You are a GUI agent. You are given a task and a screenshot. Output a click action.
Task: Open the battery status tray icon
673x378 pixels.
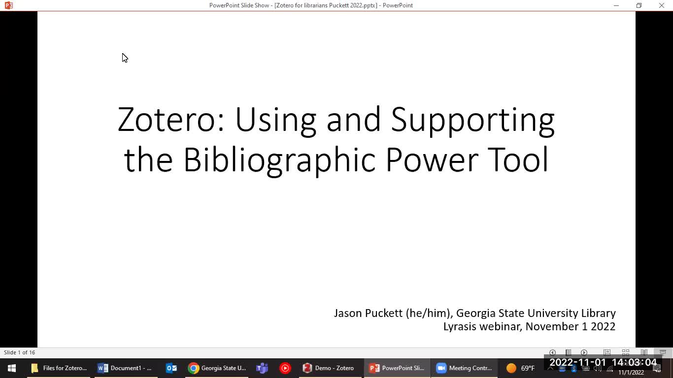click(x=586, y=368)
